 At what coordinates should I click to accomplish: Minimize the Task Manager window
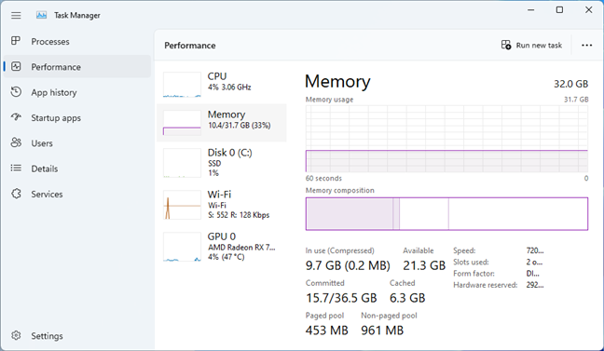pyautogui.click(x=530, y=10)
